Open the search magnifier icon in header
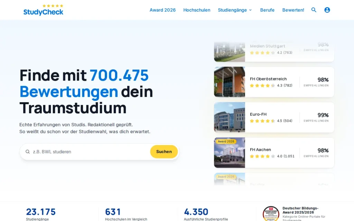 314,10
